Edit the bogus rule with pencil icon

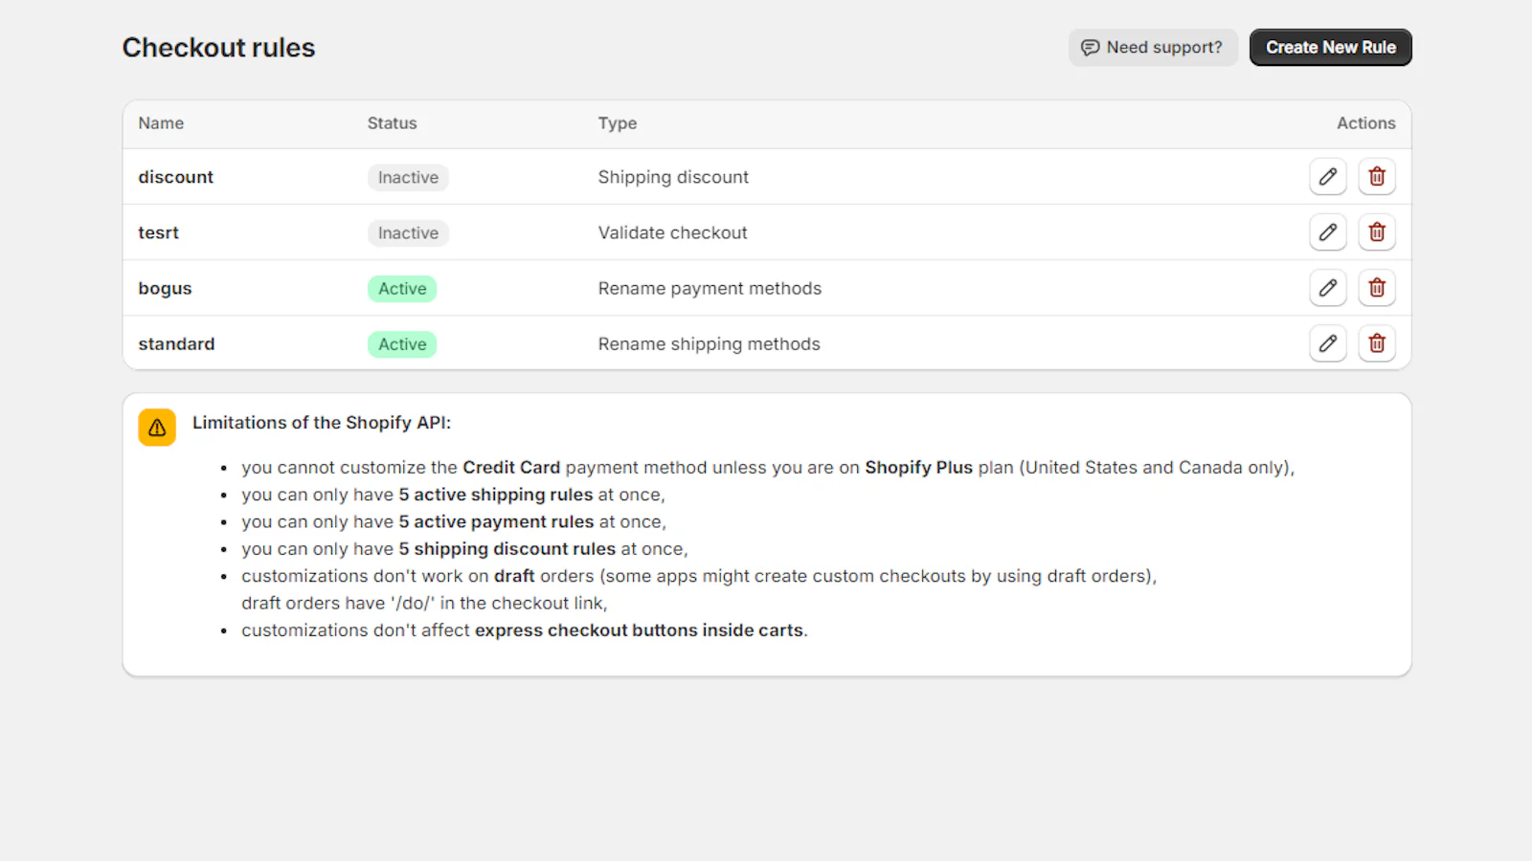(x=1328, y=288)
